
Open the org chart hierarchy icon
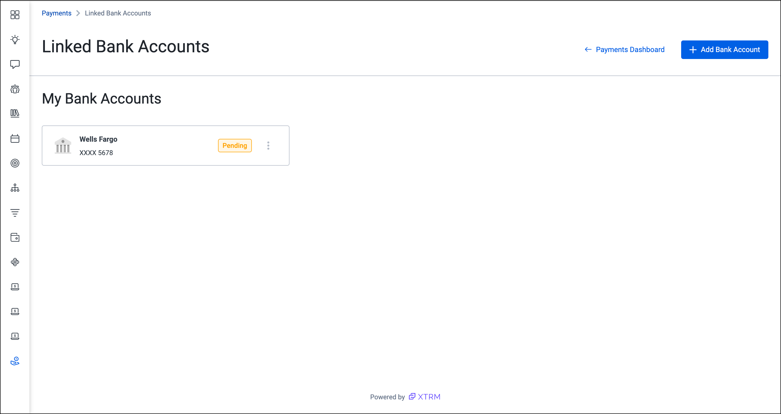pos(15,188)
